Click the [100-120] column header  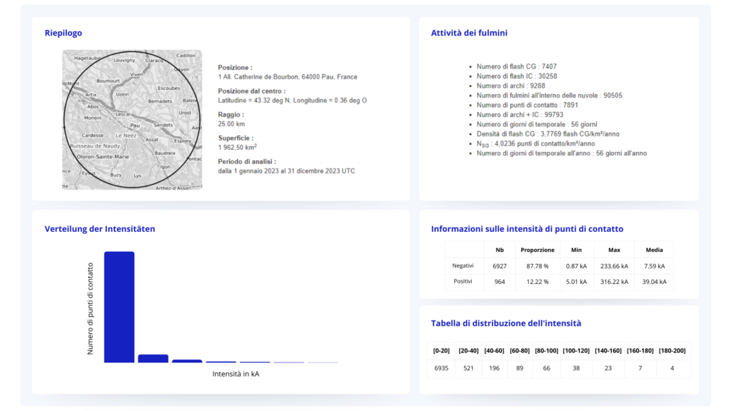tap(576, 350)
